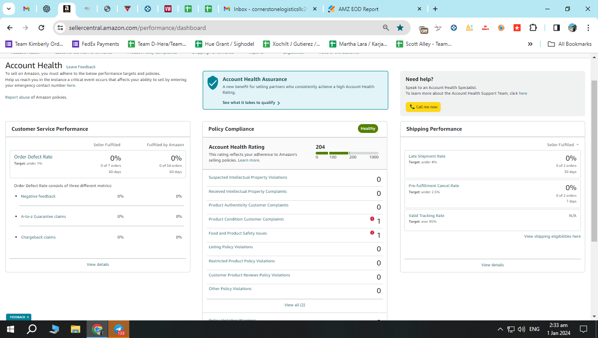Open Telegram from the taskbar

coord(119,329)
